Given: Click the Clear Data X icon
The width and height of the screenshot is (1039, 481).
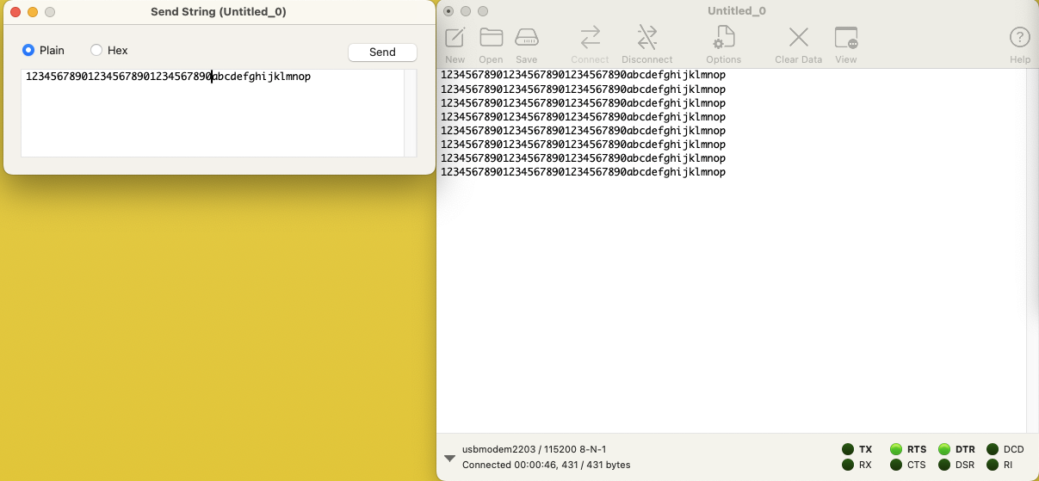Looking at the screenshot, I should (799, 38).
